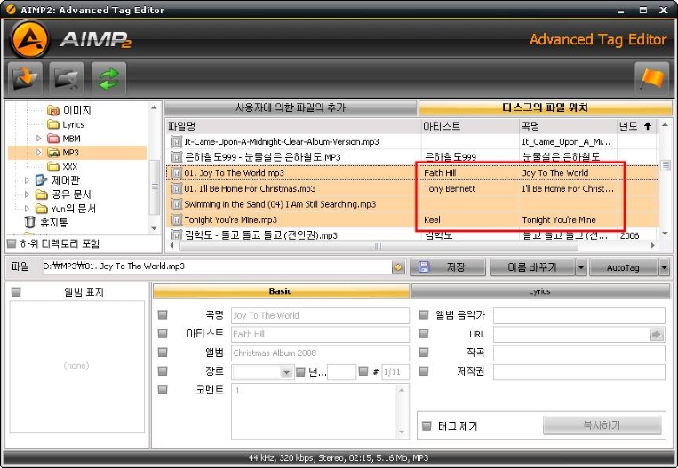Toggle the 앨범 표지 checkbox

(x=16, y=292)
